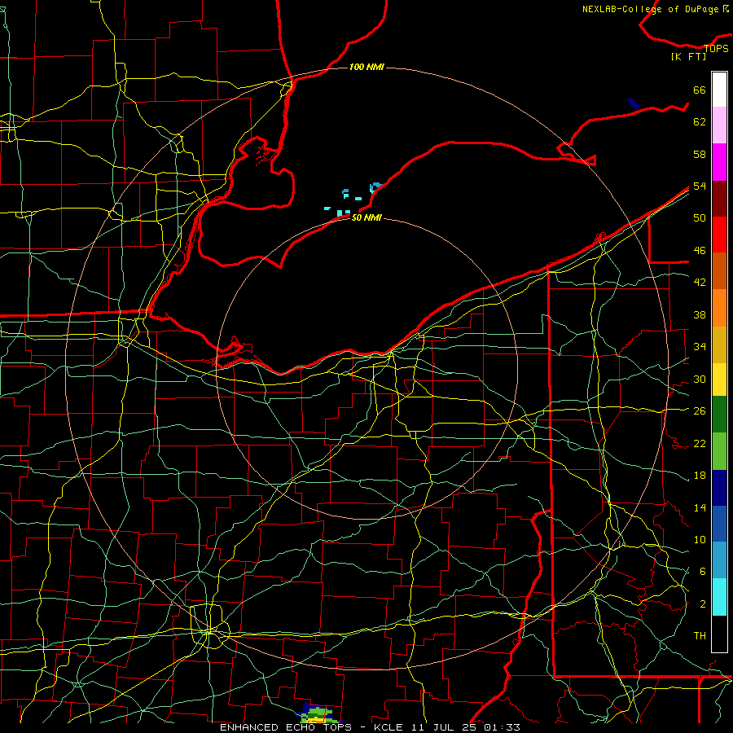Image resolution: width=733 pixels, height=733 pixels.
Task: Select the bright red legend swatch
Action: [719, 235]
